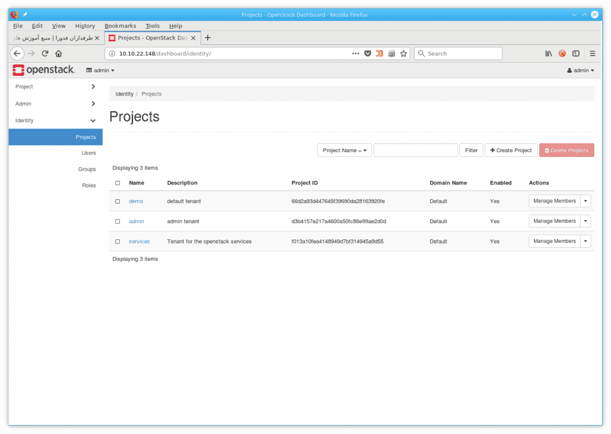Click the page actions ellipsis in address bar

click(356, 53)
